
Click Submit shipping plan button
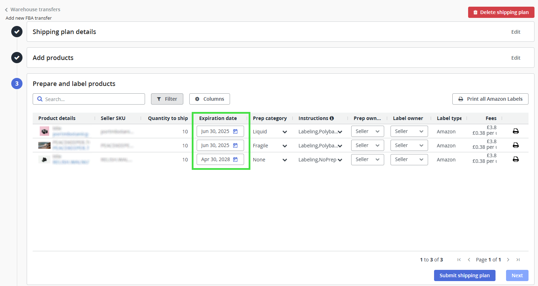coord(464,275)
